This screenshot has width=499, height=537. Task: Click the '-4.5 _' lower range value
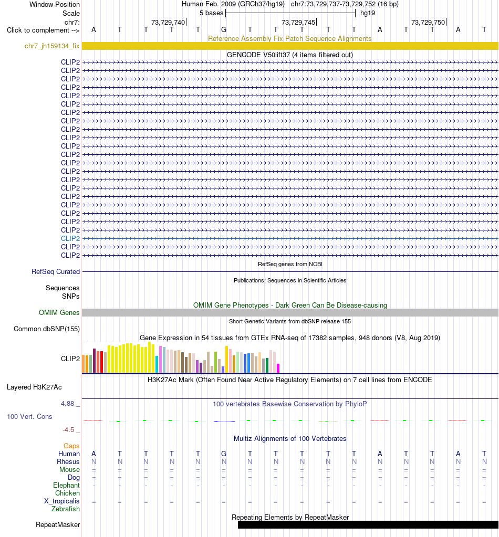point(71,429)
